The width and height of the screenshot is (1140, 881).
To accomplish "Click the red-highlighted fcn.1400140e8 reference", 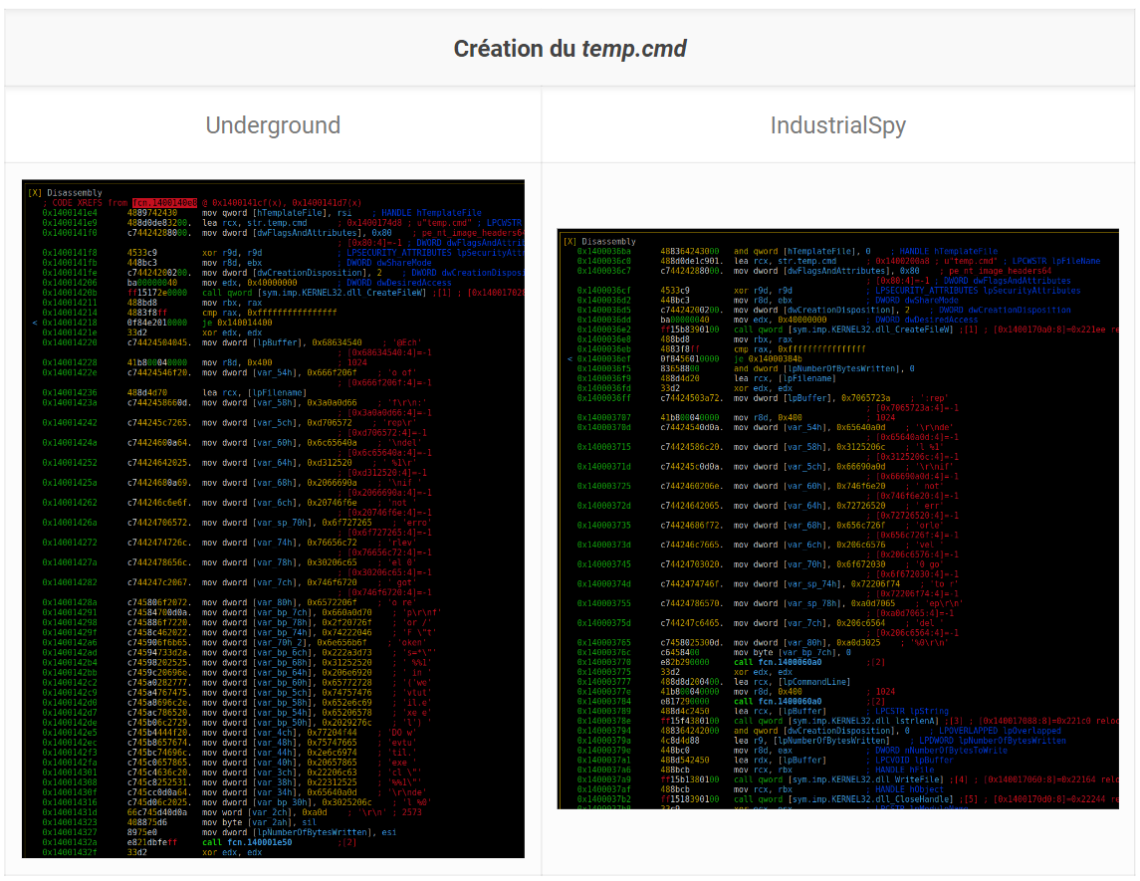I will click(x=164, y=203).
